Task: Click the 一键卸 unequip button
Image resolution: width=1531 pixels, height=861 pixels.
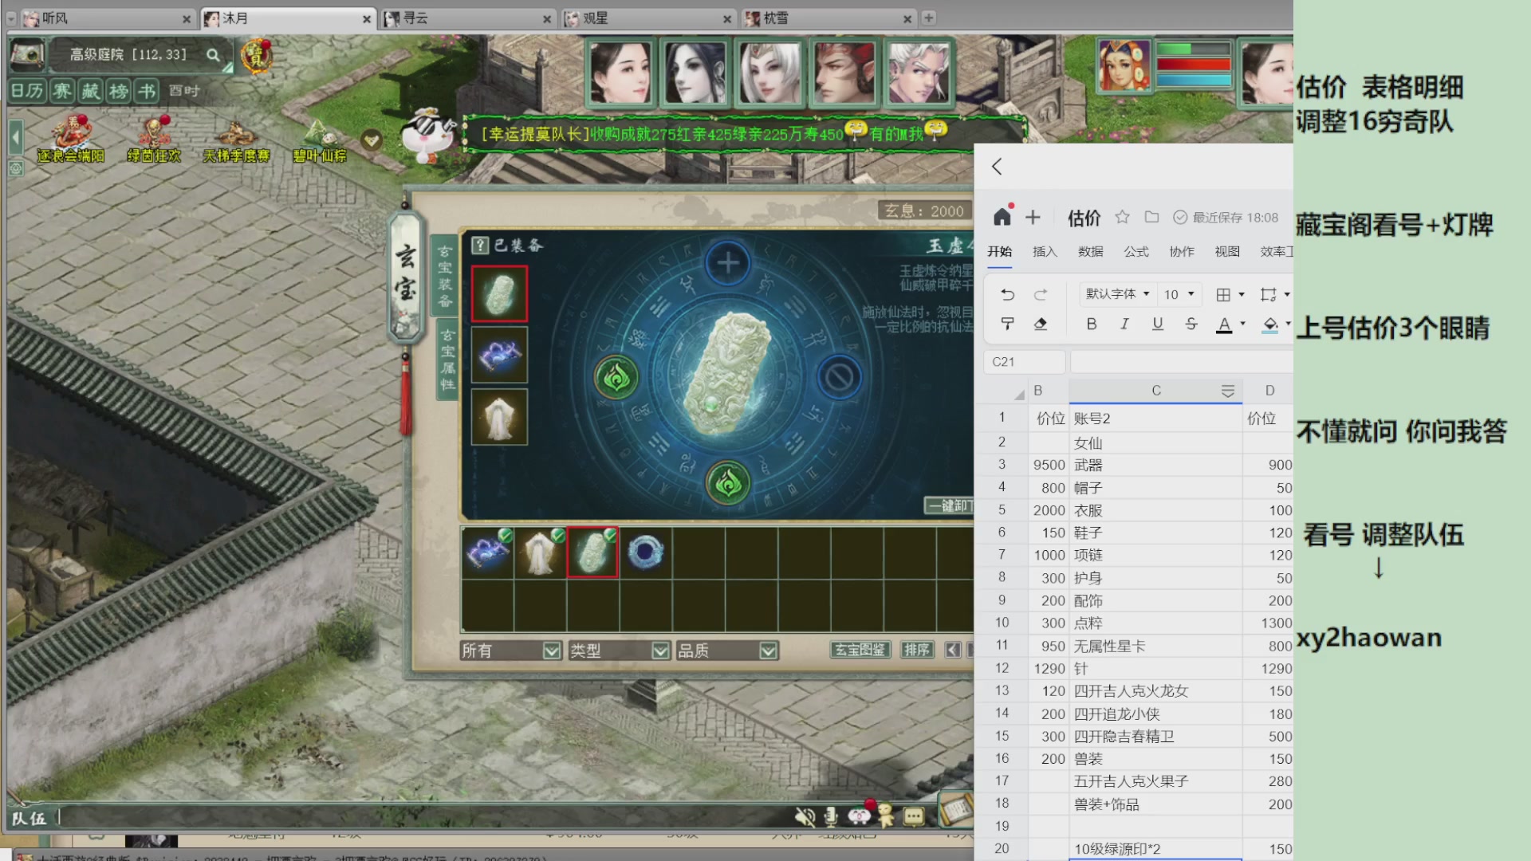Action: coord(950,505)
